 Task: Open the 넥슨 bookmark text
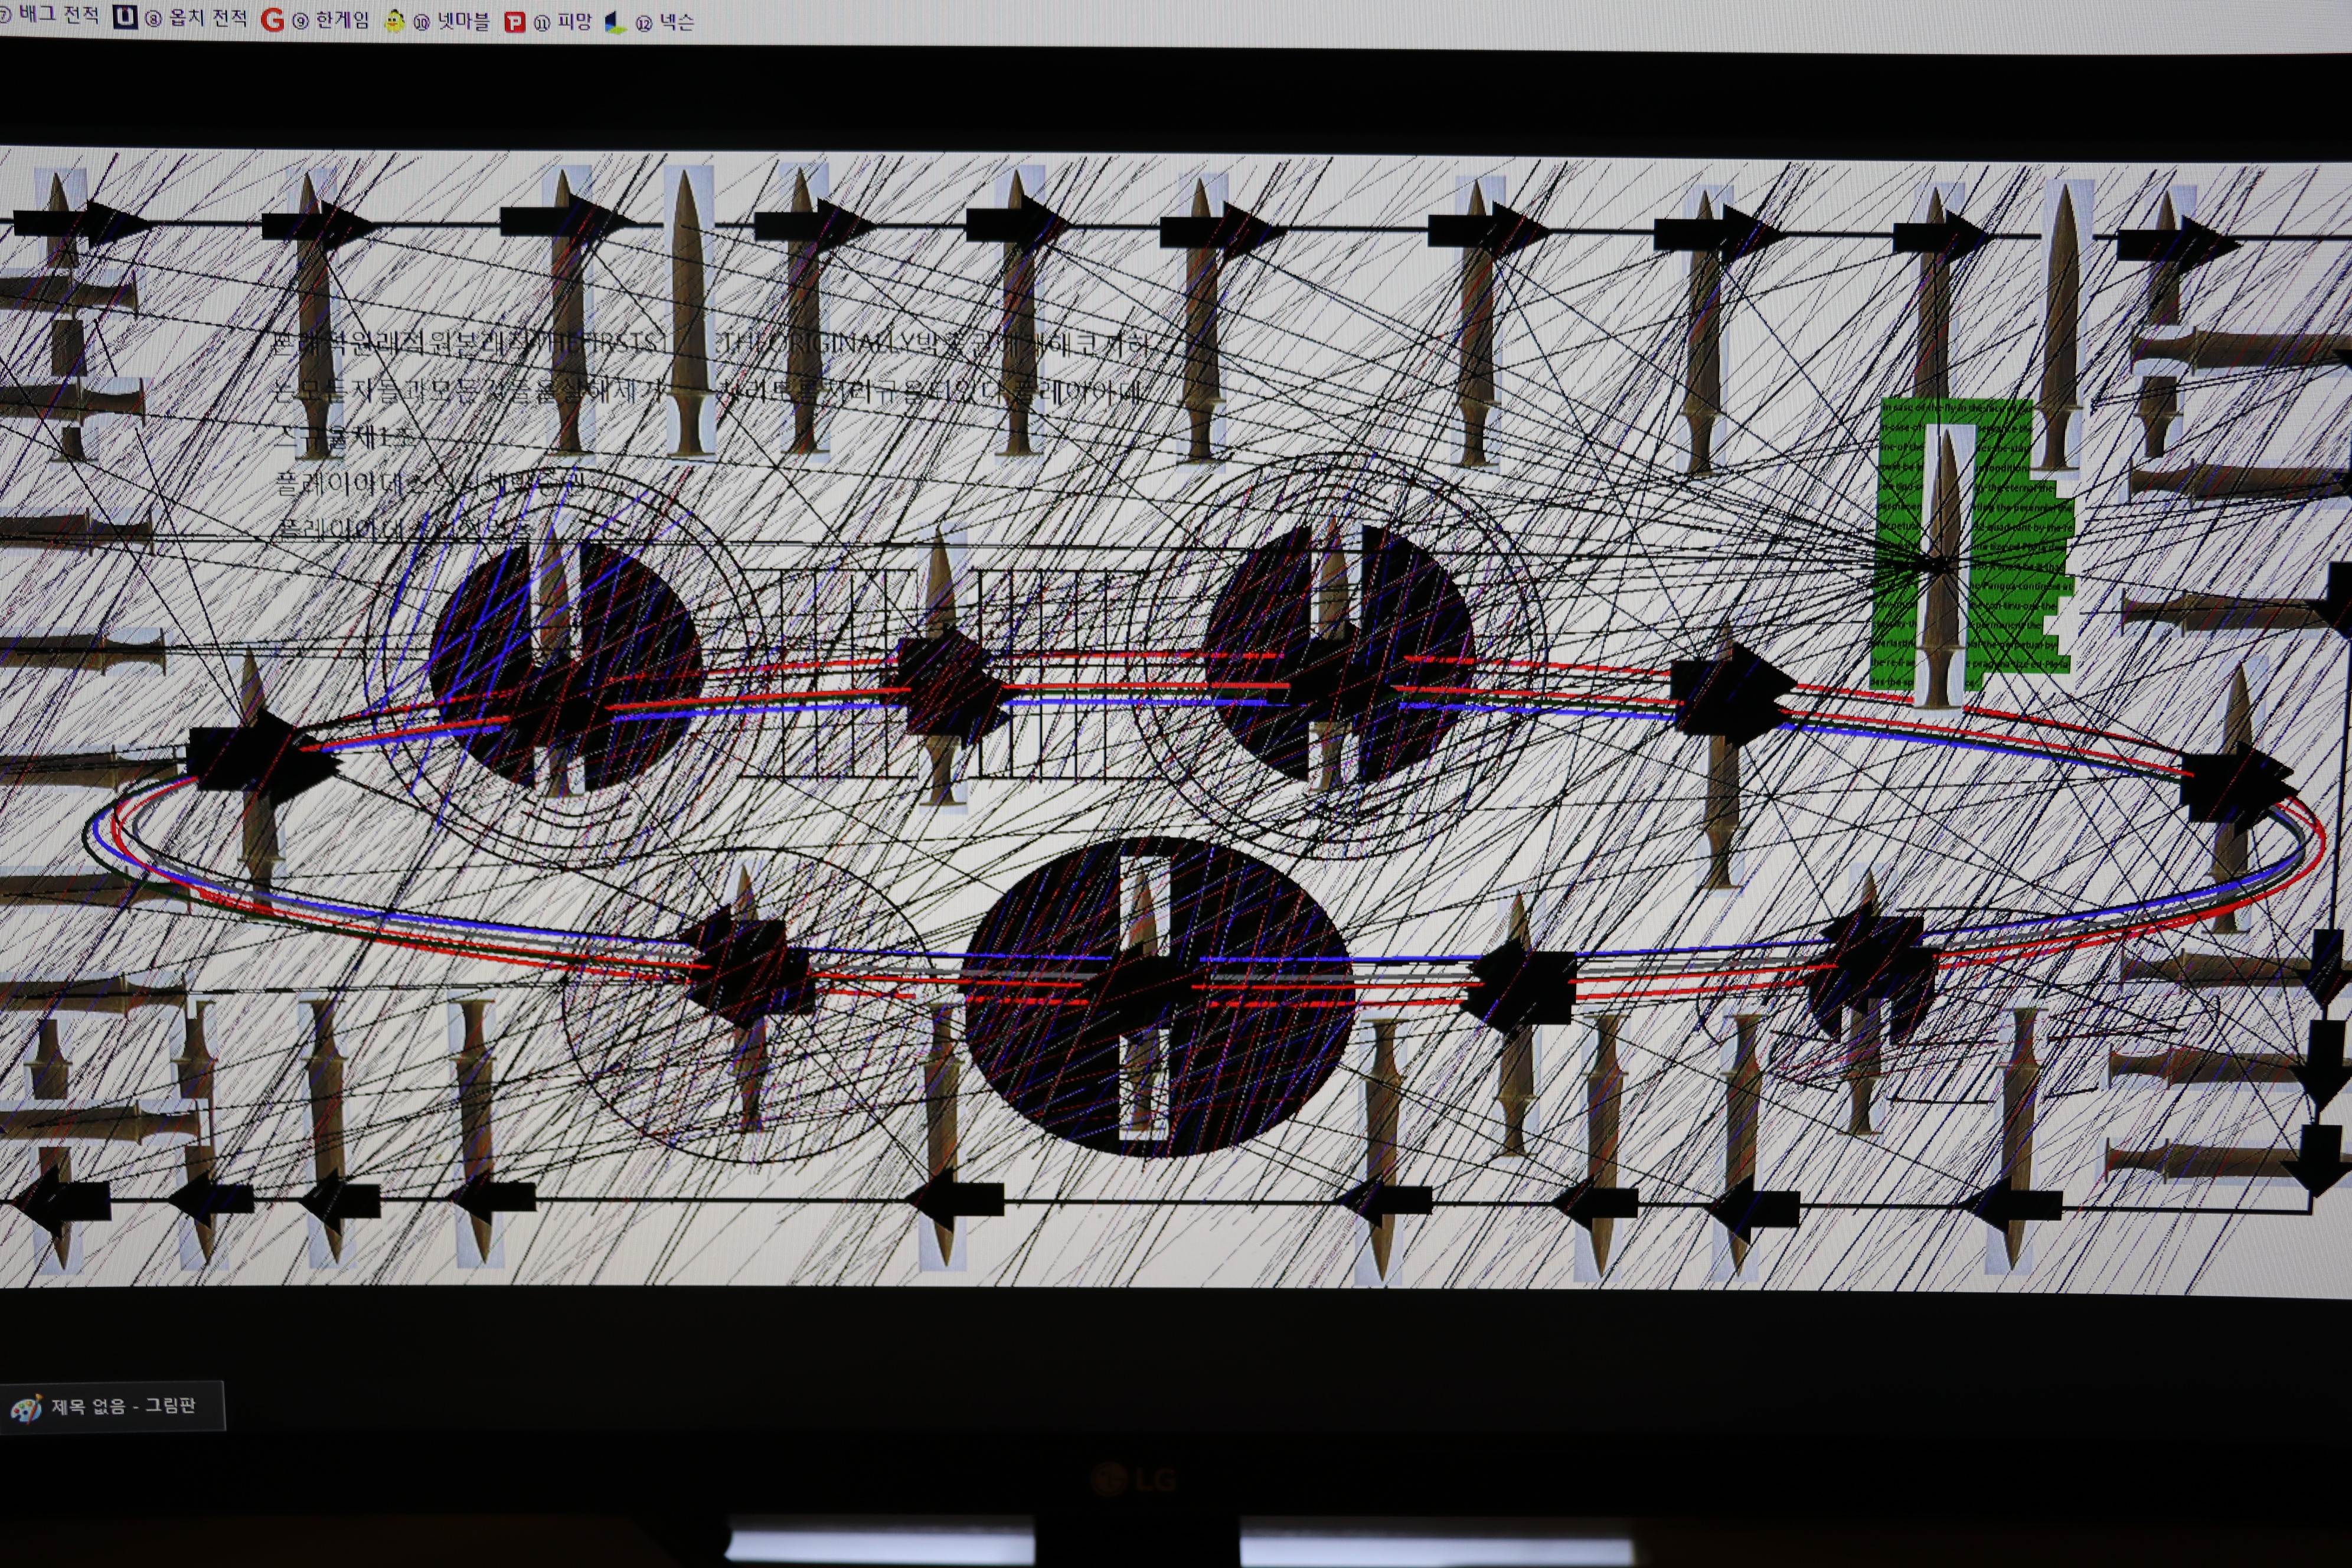tap(676, 22)
